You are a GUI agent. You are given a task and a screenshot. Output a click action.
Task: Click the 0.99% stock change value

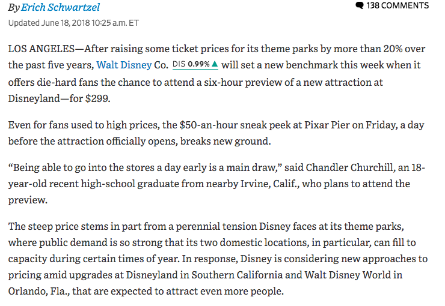[198, 64]
